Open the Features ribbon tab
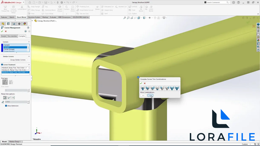The height and width of the screenshot is (146, 260). click(4, 17)
